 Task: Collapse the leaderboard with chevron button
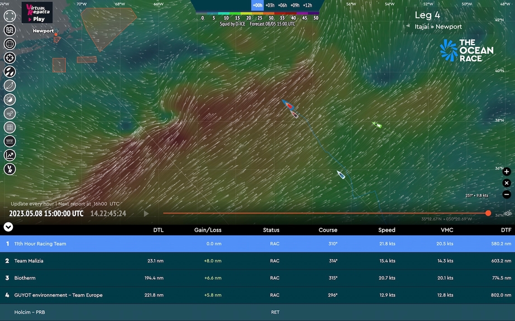(8, 227)
